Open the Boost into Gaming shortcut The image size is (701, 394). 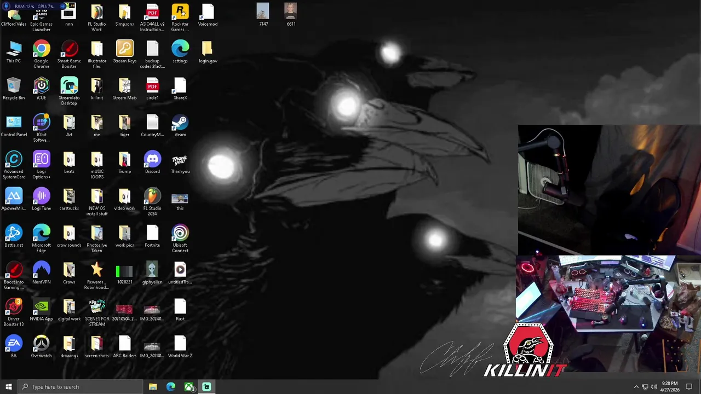14,276
